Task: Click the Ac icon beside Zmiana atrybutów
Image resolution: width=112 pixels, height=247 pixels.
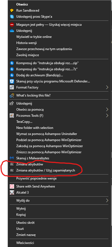Action: pos(12,164)
